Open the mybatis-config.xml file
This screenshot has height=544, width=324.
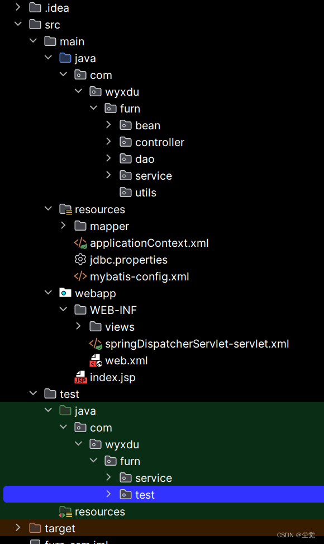pyautogui.click(x=140, y=276)
